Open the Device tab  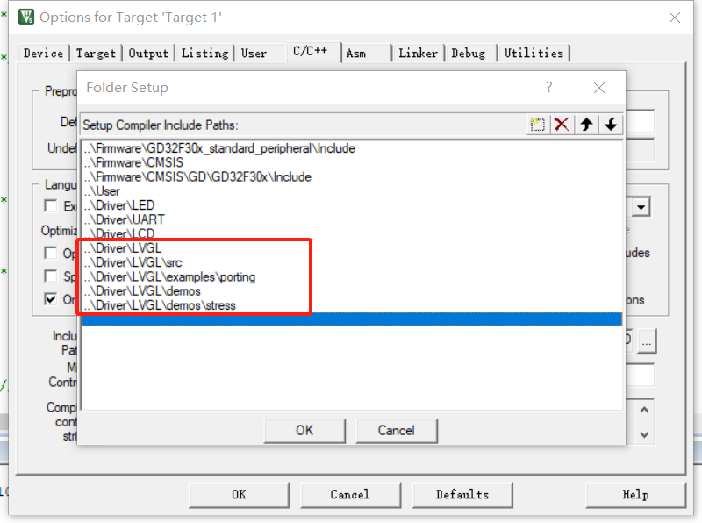[x=43, y=54]
